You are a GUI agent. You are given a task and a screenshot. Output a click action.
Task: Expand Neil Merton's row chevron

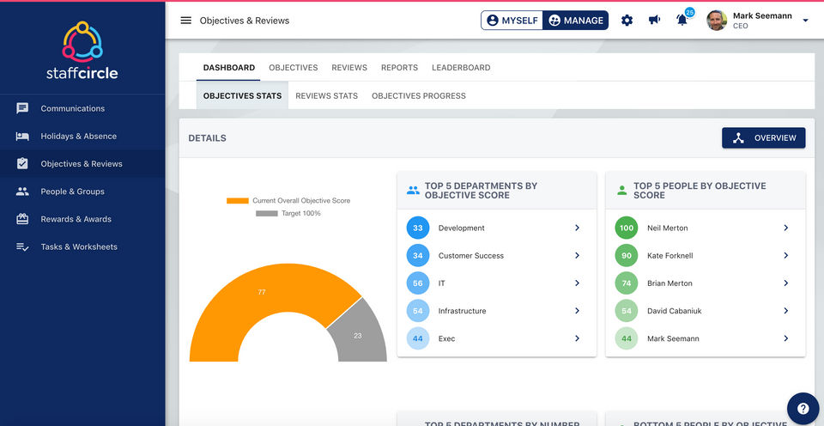pyautogui.click(x=785, y=228)
